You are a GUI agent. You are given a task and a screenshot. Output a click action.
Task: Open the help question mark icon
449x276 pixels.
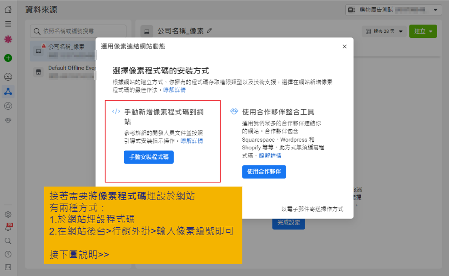pos(8,254)
